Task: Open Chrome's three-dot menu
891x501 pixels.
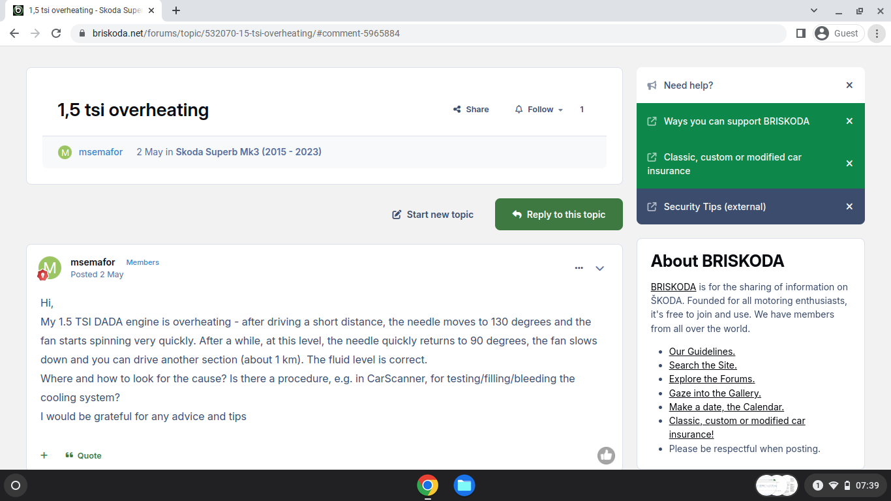Action: coord(877,33)
